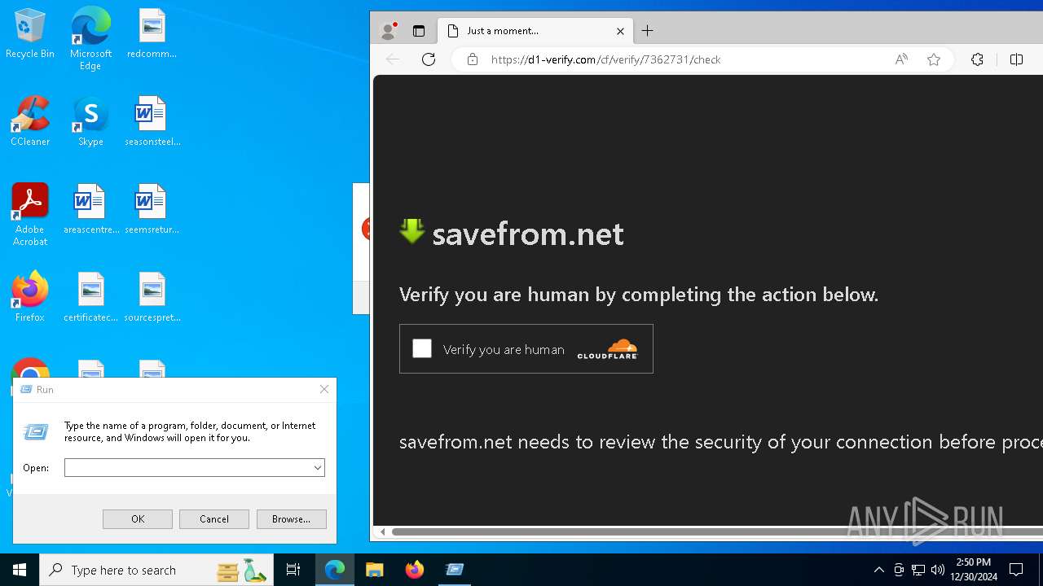Toggle Read aloud in address bar
Viewport: 1043px width, 586px height.
pos(901,59)
